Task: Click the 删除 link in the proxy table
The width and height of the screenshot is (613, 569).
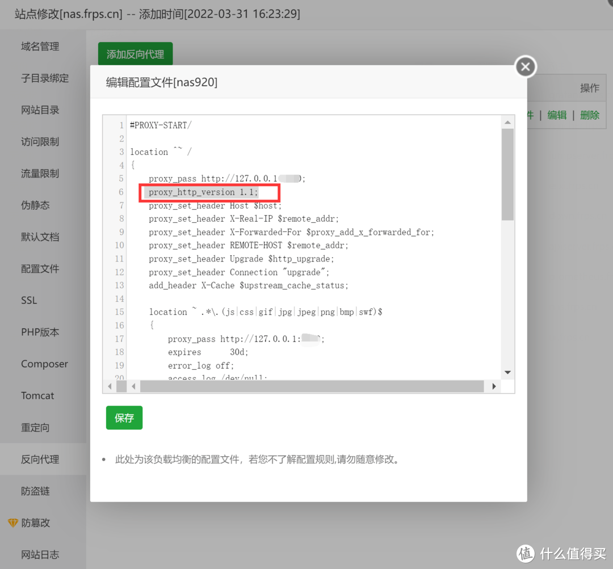Action: tap(590, 115)
